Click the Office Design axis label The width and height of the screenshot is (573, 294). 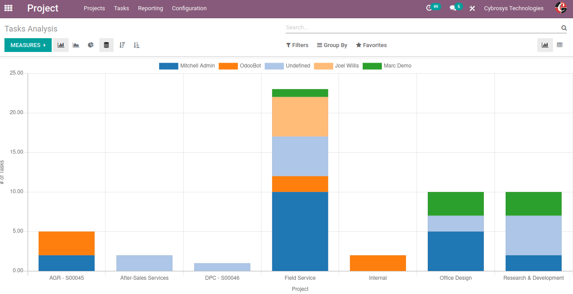(456, 278)
